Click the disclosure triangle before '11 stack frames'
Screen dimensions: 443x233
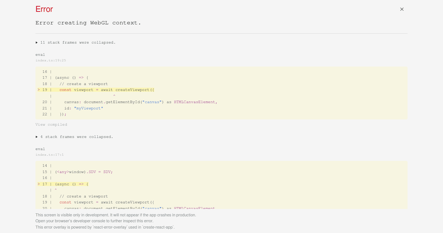[x=37, y=42]
